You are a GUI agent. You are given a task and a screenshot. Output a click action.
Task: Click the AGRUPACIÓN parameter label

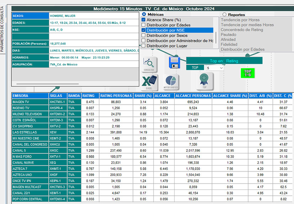(x=30, y=64)
